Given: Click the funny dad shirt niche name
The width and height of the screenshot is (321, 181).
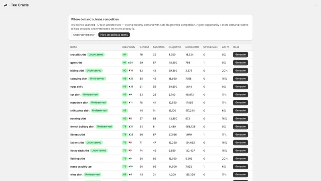Looking at the screenshot, I should (79, 150).
